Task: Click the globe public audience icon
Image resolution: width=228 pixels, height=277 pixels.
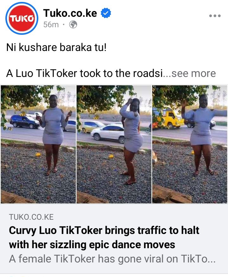Action: point(73,25)
